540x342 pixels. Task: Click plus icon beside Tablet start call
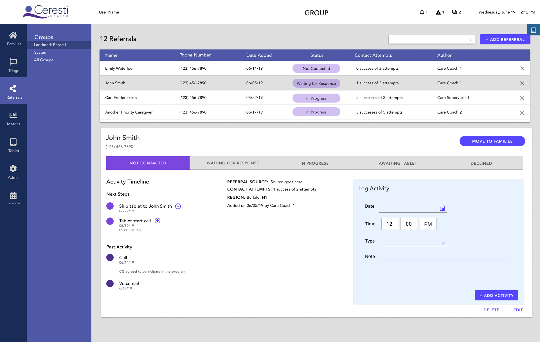pos(157,221)
